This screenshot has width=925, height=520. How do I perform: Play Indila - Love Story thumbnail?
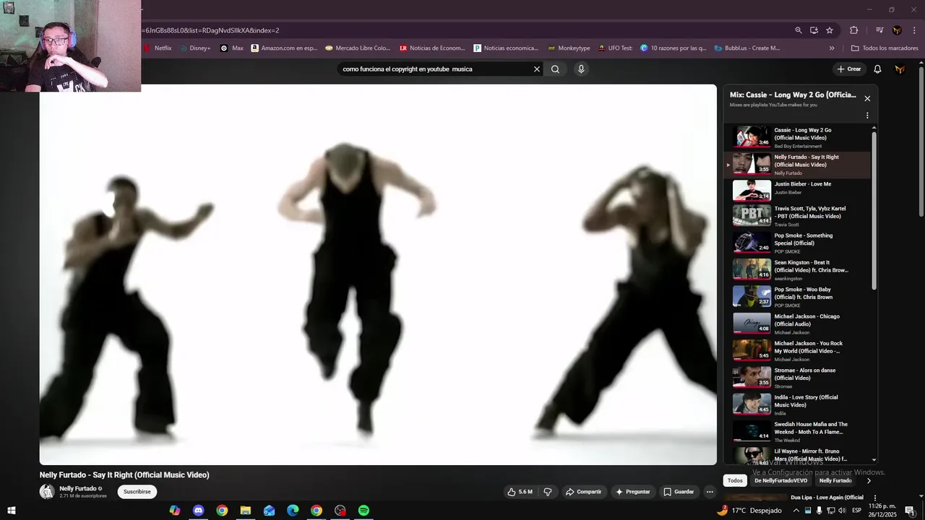[752, 404]
